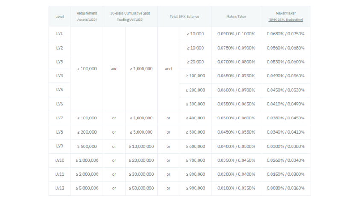
Task: Select the ≥ 900,000 BMX balance cell
Action: (x=195, y=188)
